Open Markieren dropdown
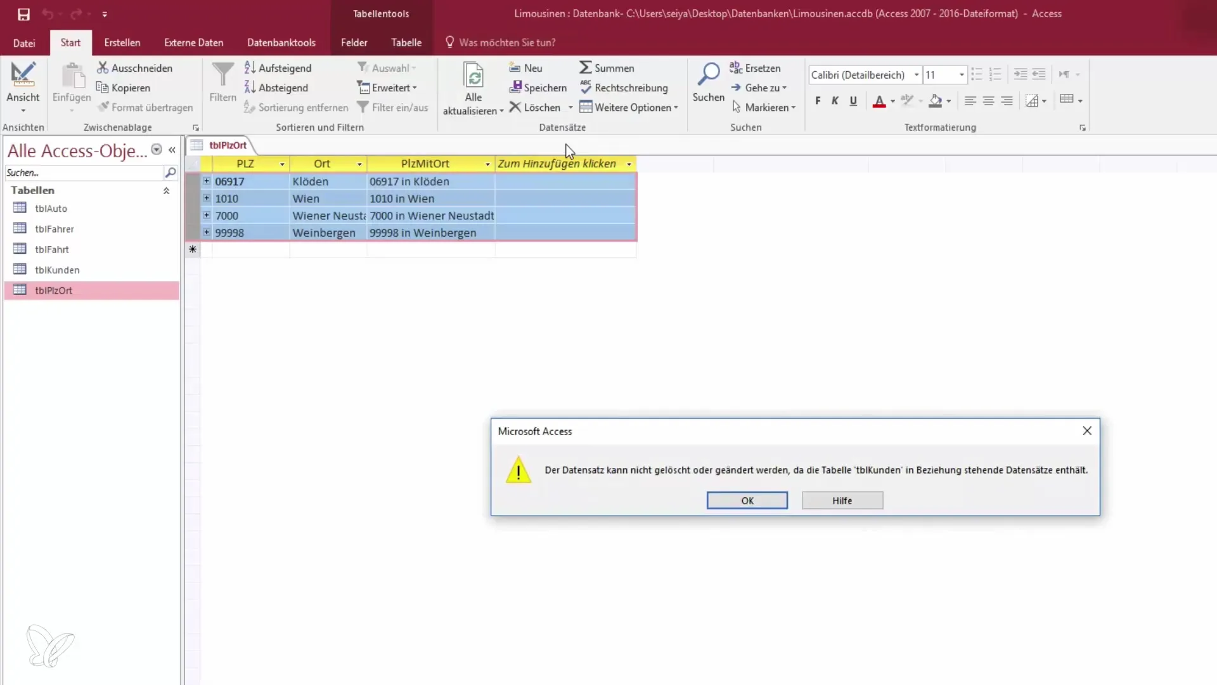Viewport: 1217px width, 685px height. coord(763,107)
